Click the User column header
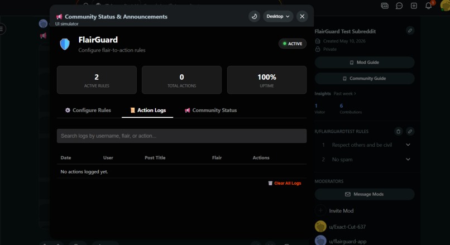Viewport: 450px width, 245px height. (108, 158)
